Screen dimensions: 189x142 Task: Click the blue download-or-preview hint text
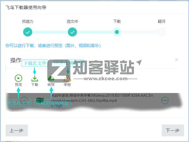tap(53, 46)
